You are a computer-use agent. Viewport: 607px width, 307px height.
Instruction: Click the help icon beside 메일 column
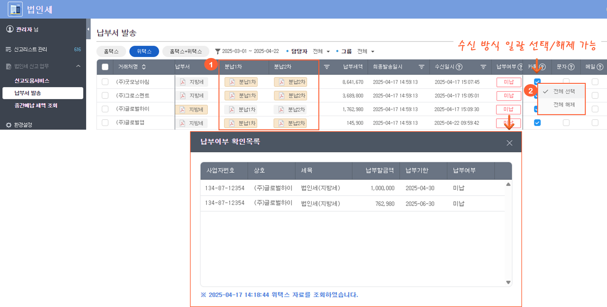[x=600, y=67]
